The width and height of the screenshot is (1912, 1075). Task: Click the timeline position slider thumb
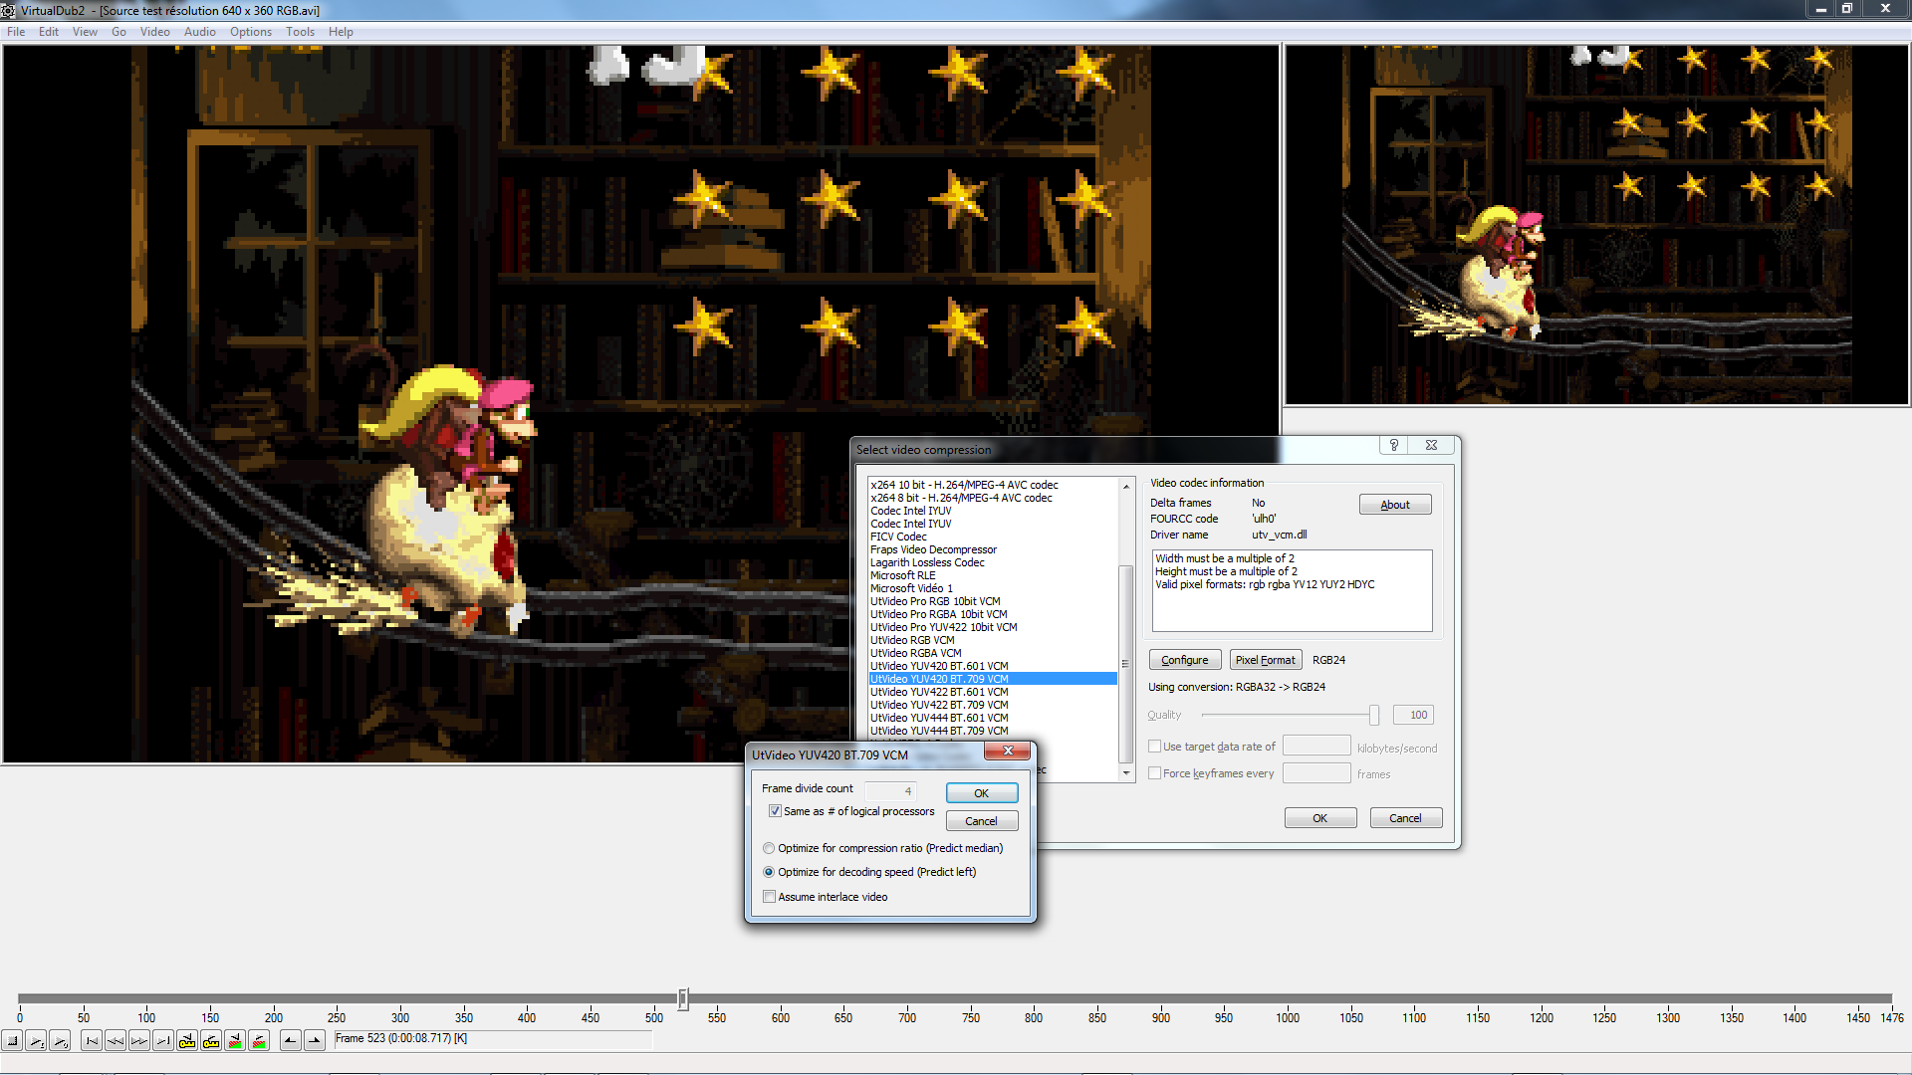point(683,998)
